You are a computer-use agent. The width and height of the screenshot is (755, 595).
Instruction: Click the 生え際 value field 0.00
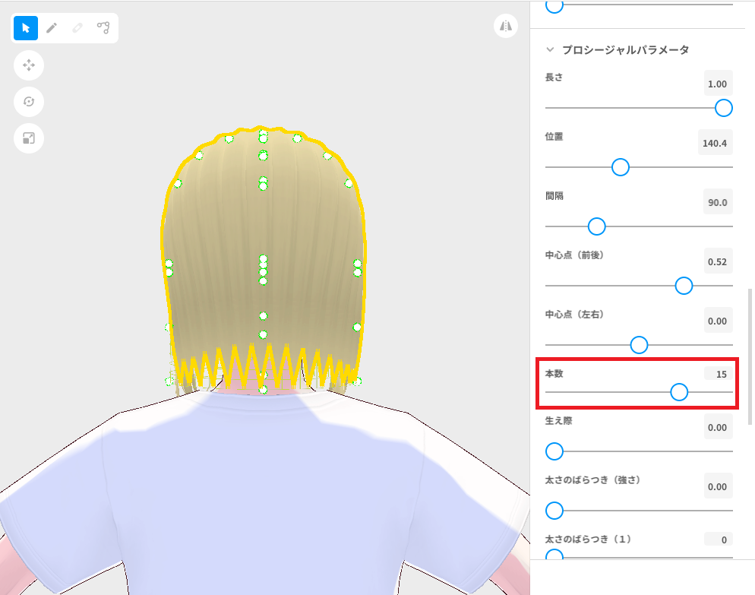pos(718,427)
